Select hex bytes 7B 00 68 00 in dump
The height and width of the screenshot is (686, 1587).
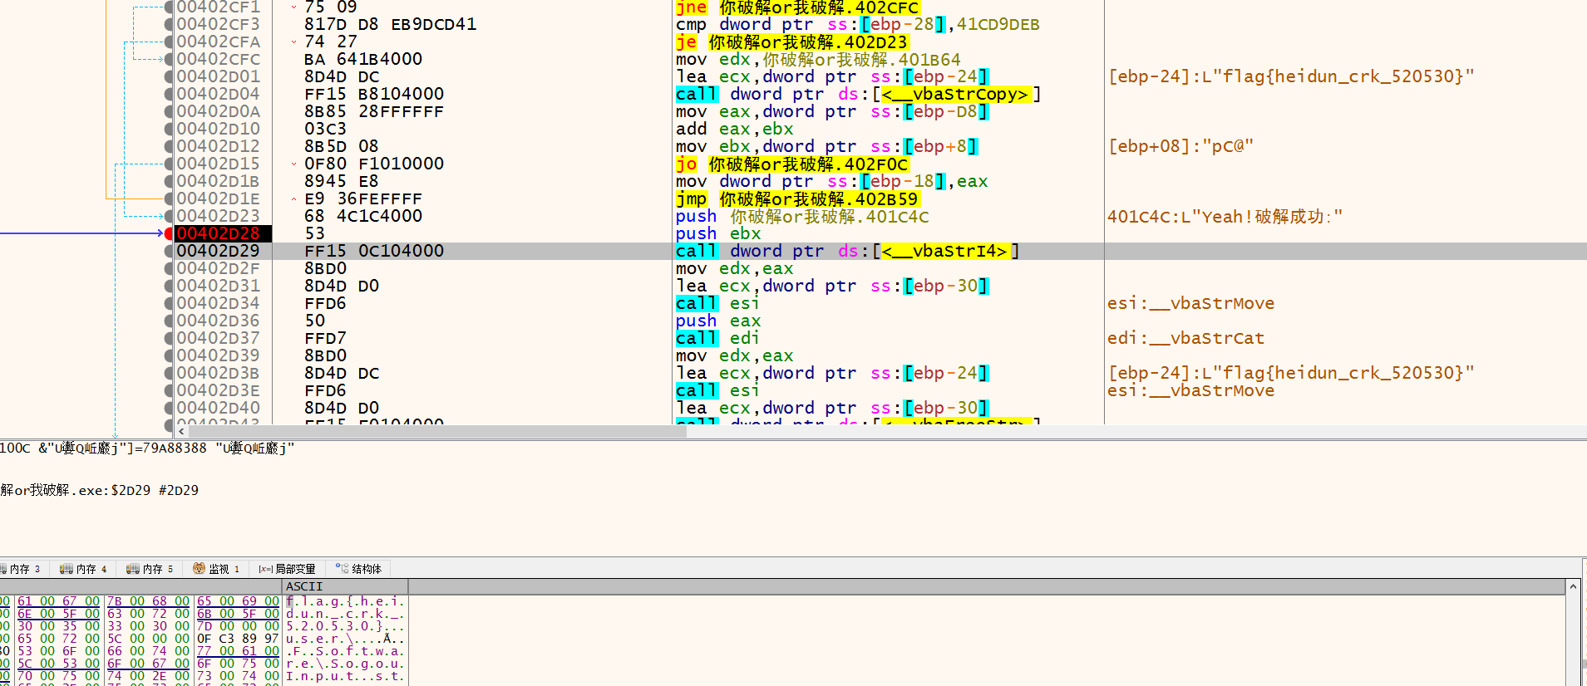148,601
